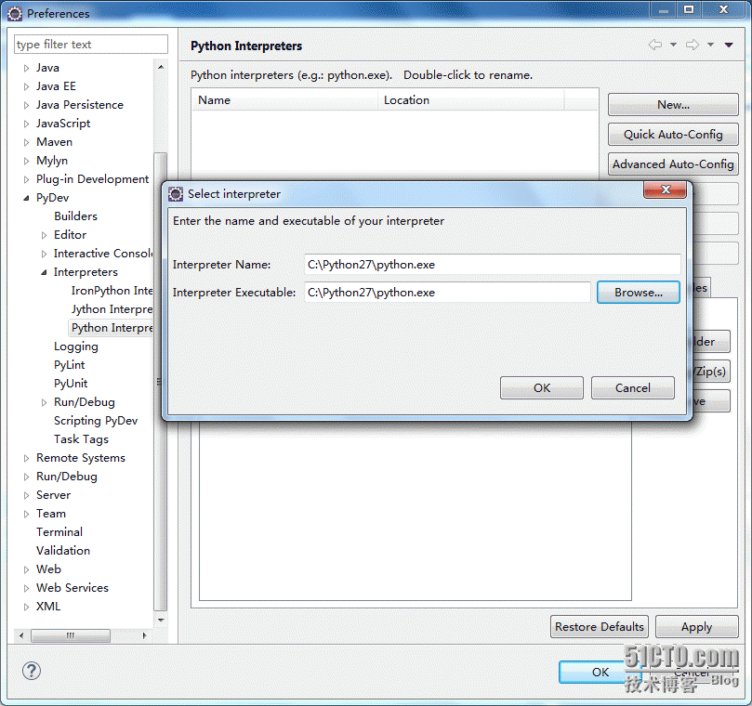The image size is (752, 706).
Task: Expand the Java EE tree node
Action: [x=26, y=86]
